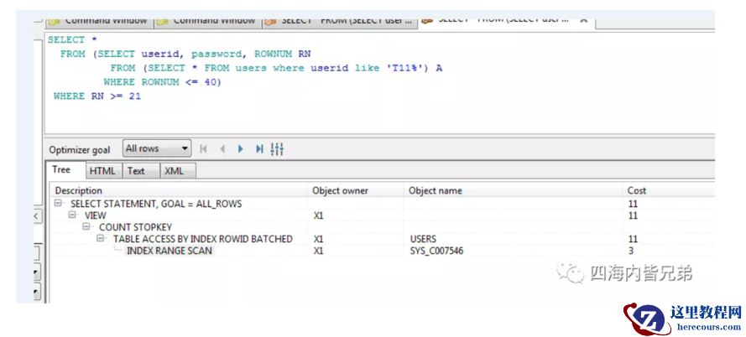Image resolution: width=746 pixels, height=337 pixels.
Task: Click the left panel collapse arrow button
Action: click(37, 217)
